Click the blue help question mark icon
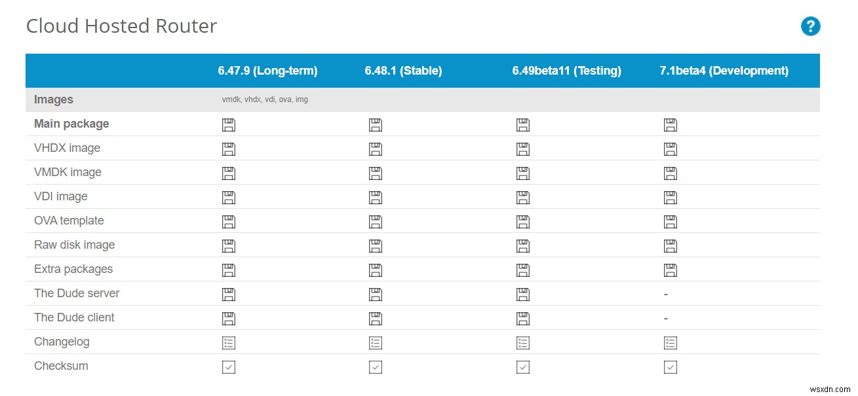858x396 pixels. (810, 27)
